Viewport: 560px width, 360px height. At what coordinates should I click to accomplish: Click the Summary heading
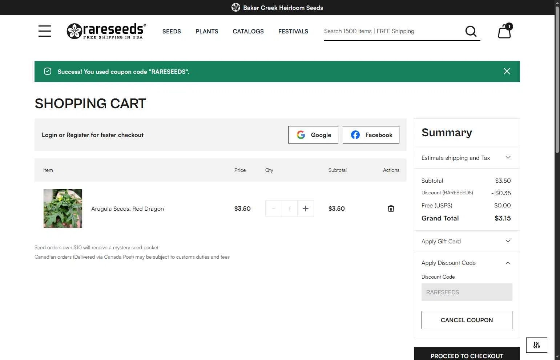[447, 133]
